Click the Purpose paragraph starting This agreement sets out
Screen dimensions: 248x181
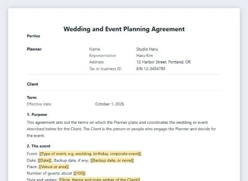pyautogui.click(x=121, y=129)
